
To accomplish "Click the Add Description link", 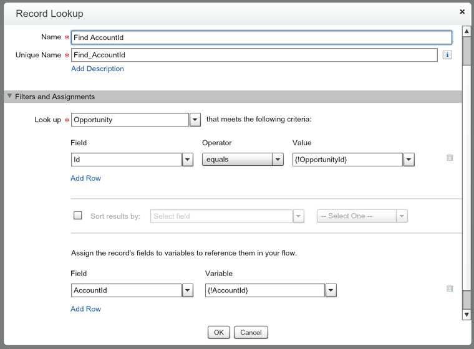I will (97, 69).
